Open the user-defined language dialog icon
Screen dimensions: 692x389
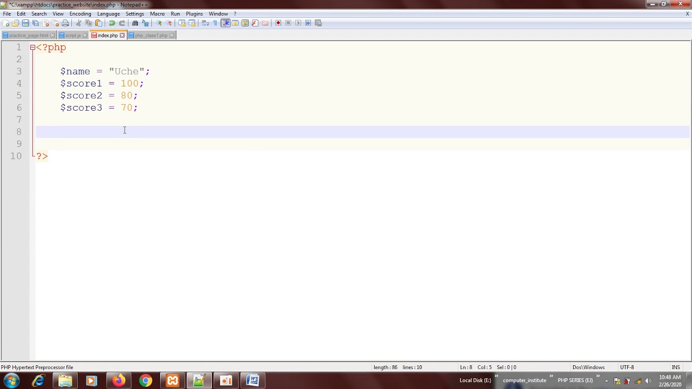[x=235, y=23]
